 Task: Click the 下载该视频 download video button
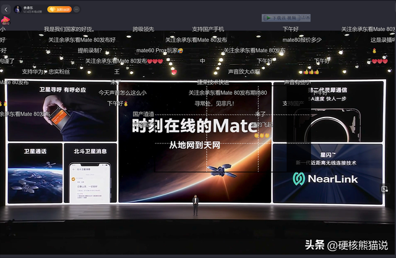281,18
